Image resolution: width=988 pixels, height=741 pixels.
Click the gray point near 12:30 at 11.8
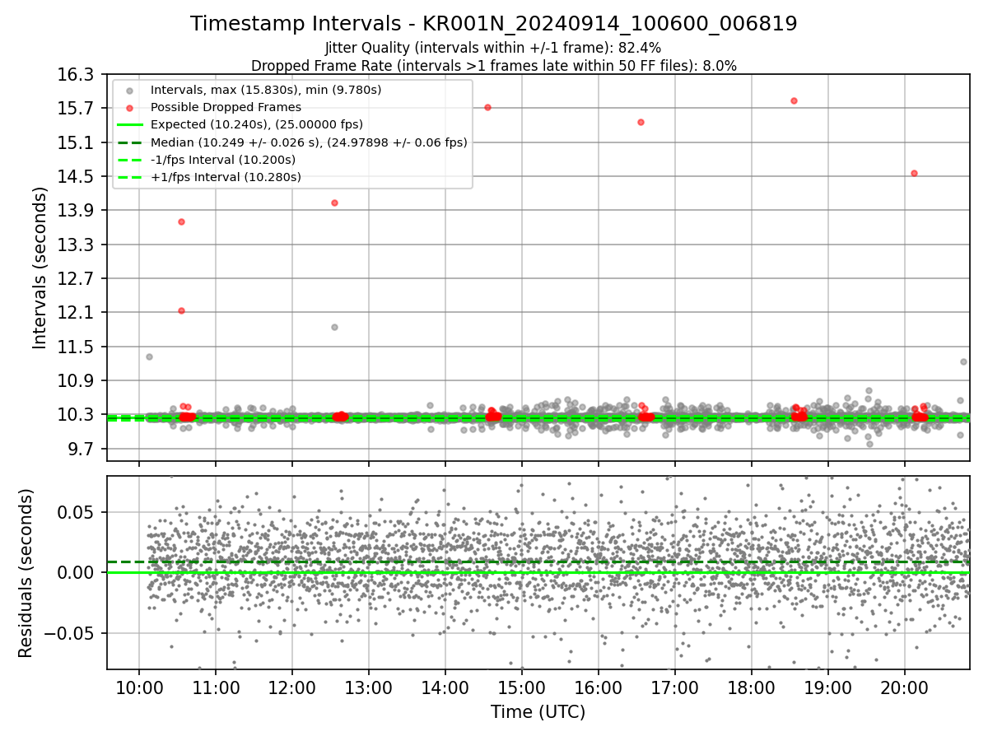(334, 327)
